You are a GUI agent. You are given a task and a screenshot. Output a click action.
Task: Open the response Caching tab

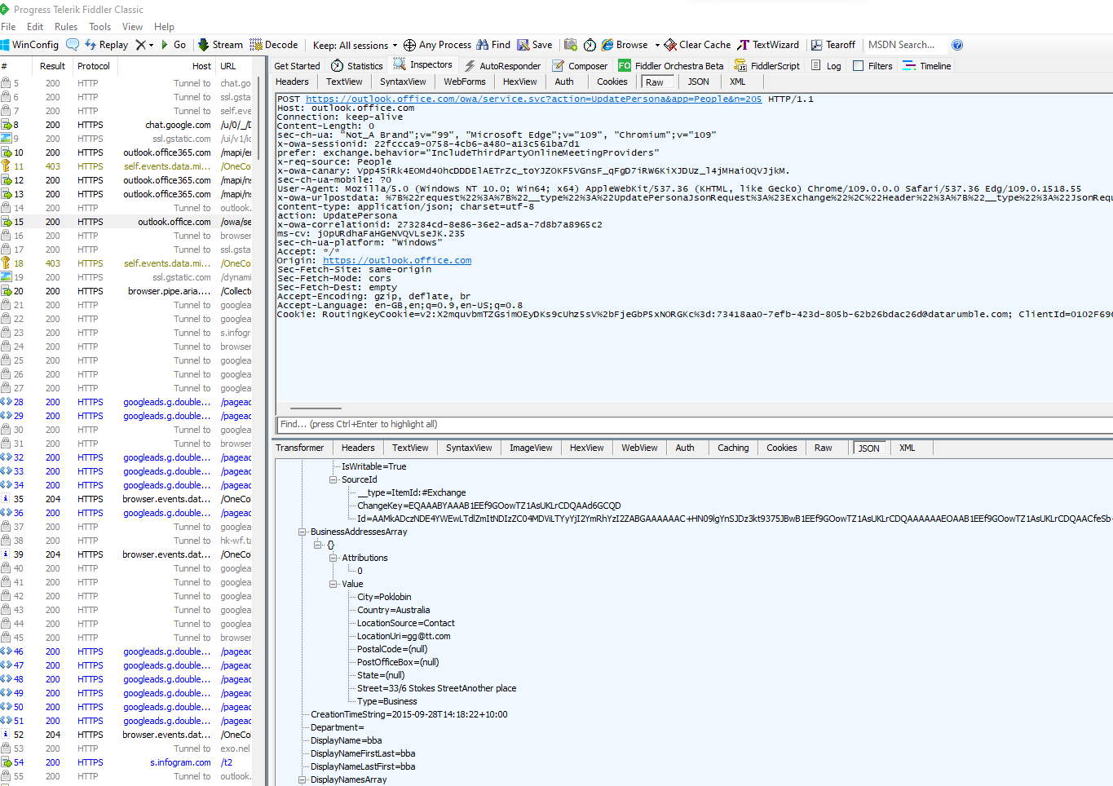pyautogui.click(x=733, y=448)
